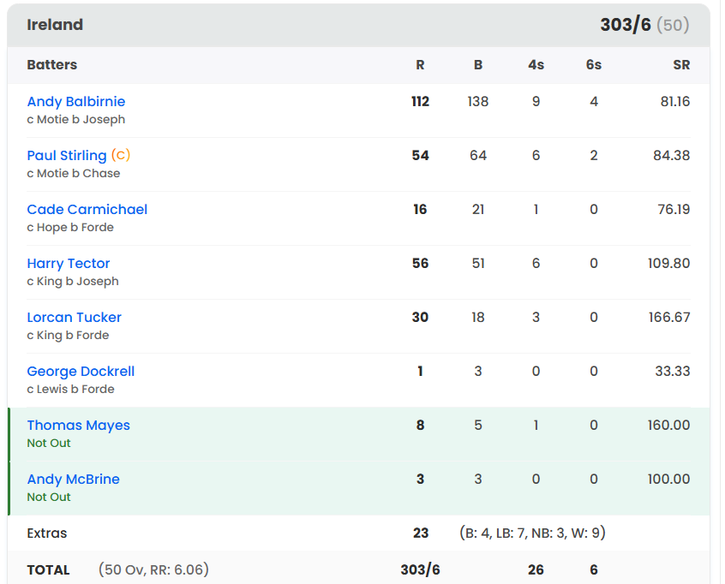Image resolution: width=725 pixels, height=584 pixels.
Task: Click the TOTAL row label
Action: coord(48,569)
